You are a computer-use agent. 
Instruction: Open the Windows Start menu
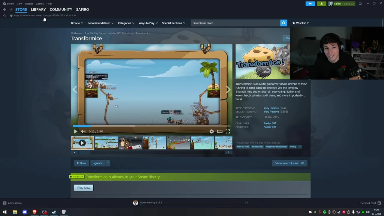click(x=5, y=212)
